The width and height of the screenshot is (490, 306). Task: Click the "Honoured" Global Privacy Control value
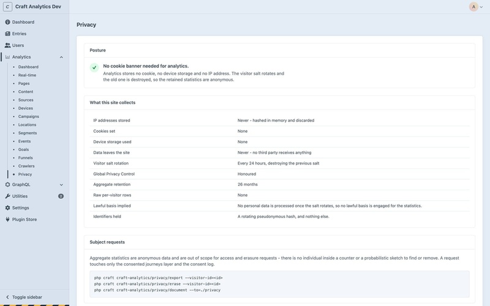(x=247, y=174)
